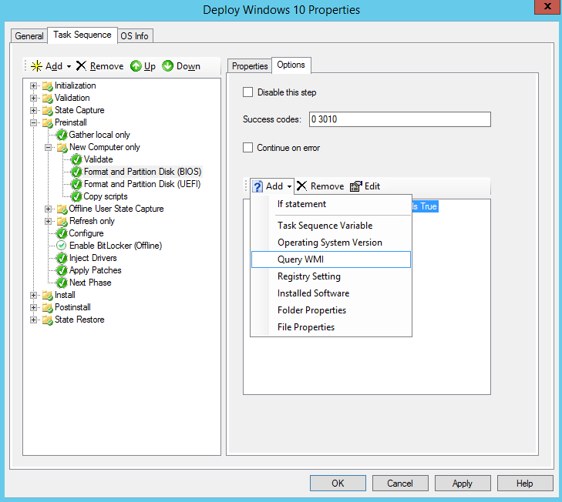Expand the Validation group
This screenshot has height=502, width=562.
33,98
